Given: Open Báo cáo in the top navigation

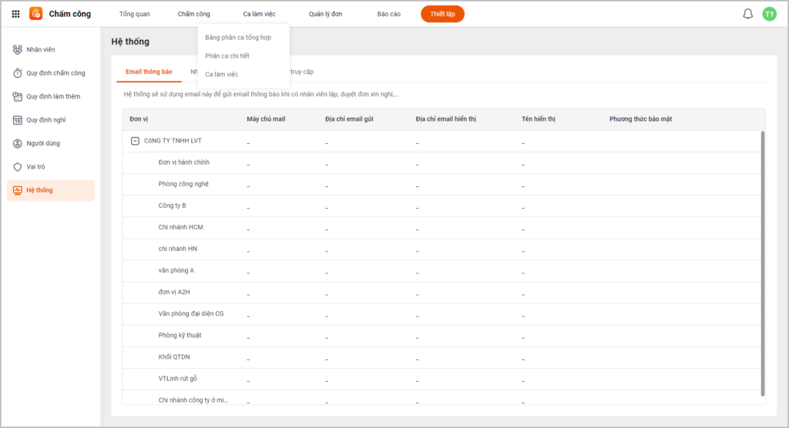Looking at the screenshot, I should coord(388,14).
